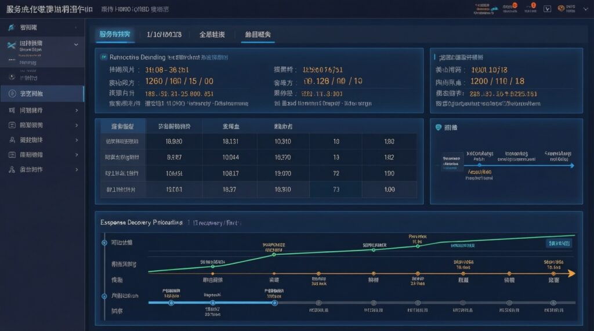
Task: Click the multi-user group icon in sidebar
Action: 12,170
